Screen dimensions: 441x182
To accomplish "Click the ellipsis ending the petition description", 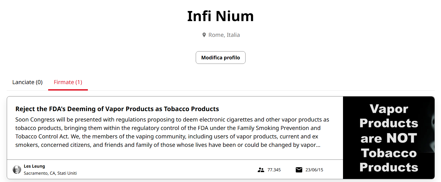I will pyautogui.click(x=318, y=145).
